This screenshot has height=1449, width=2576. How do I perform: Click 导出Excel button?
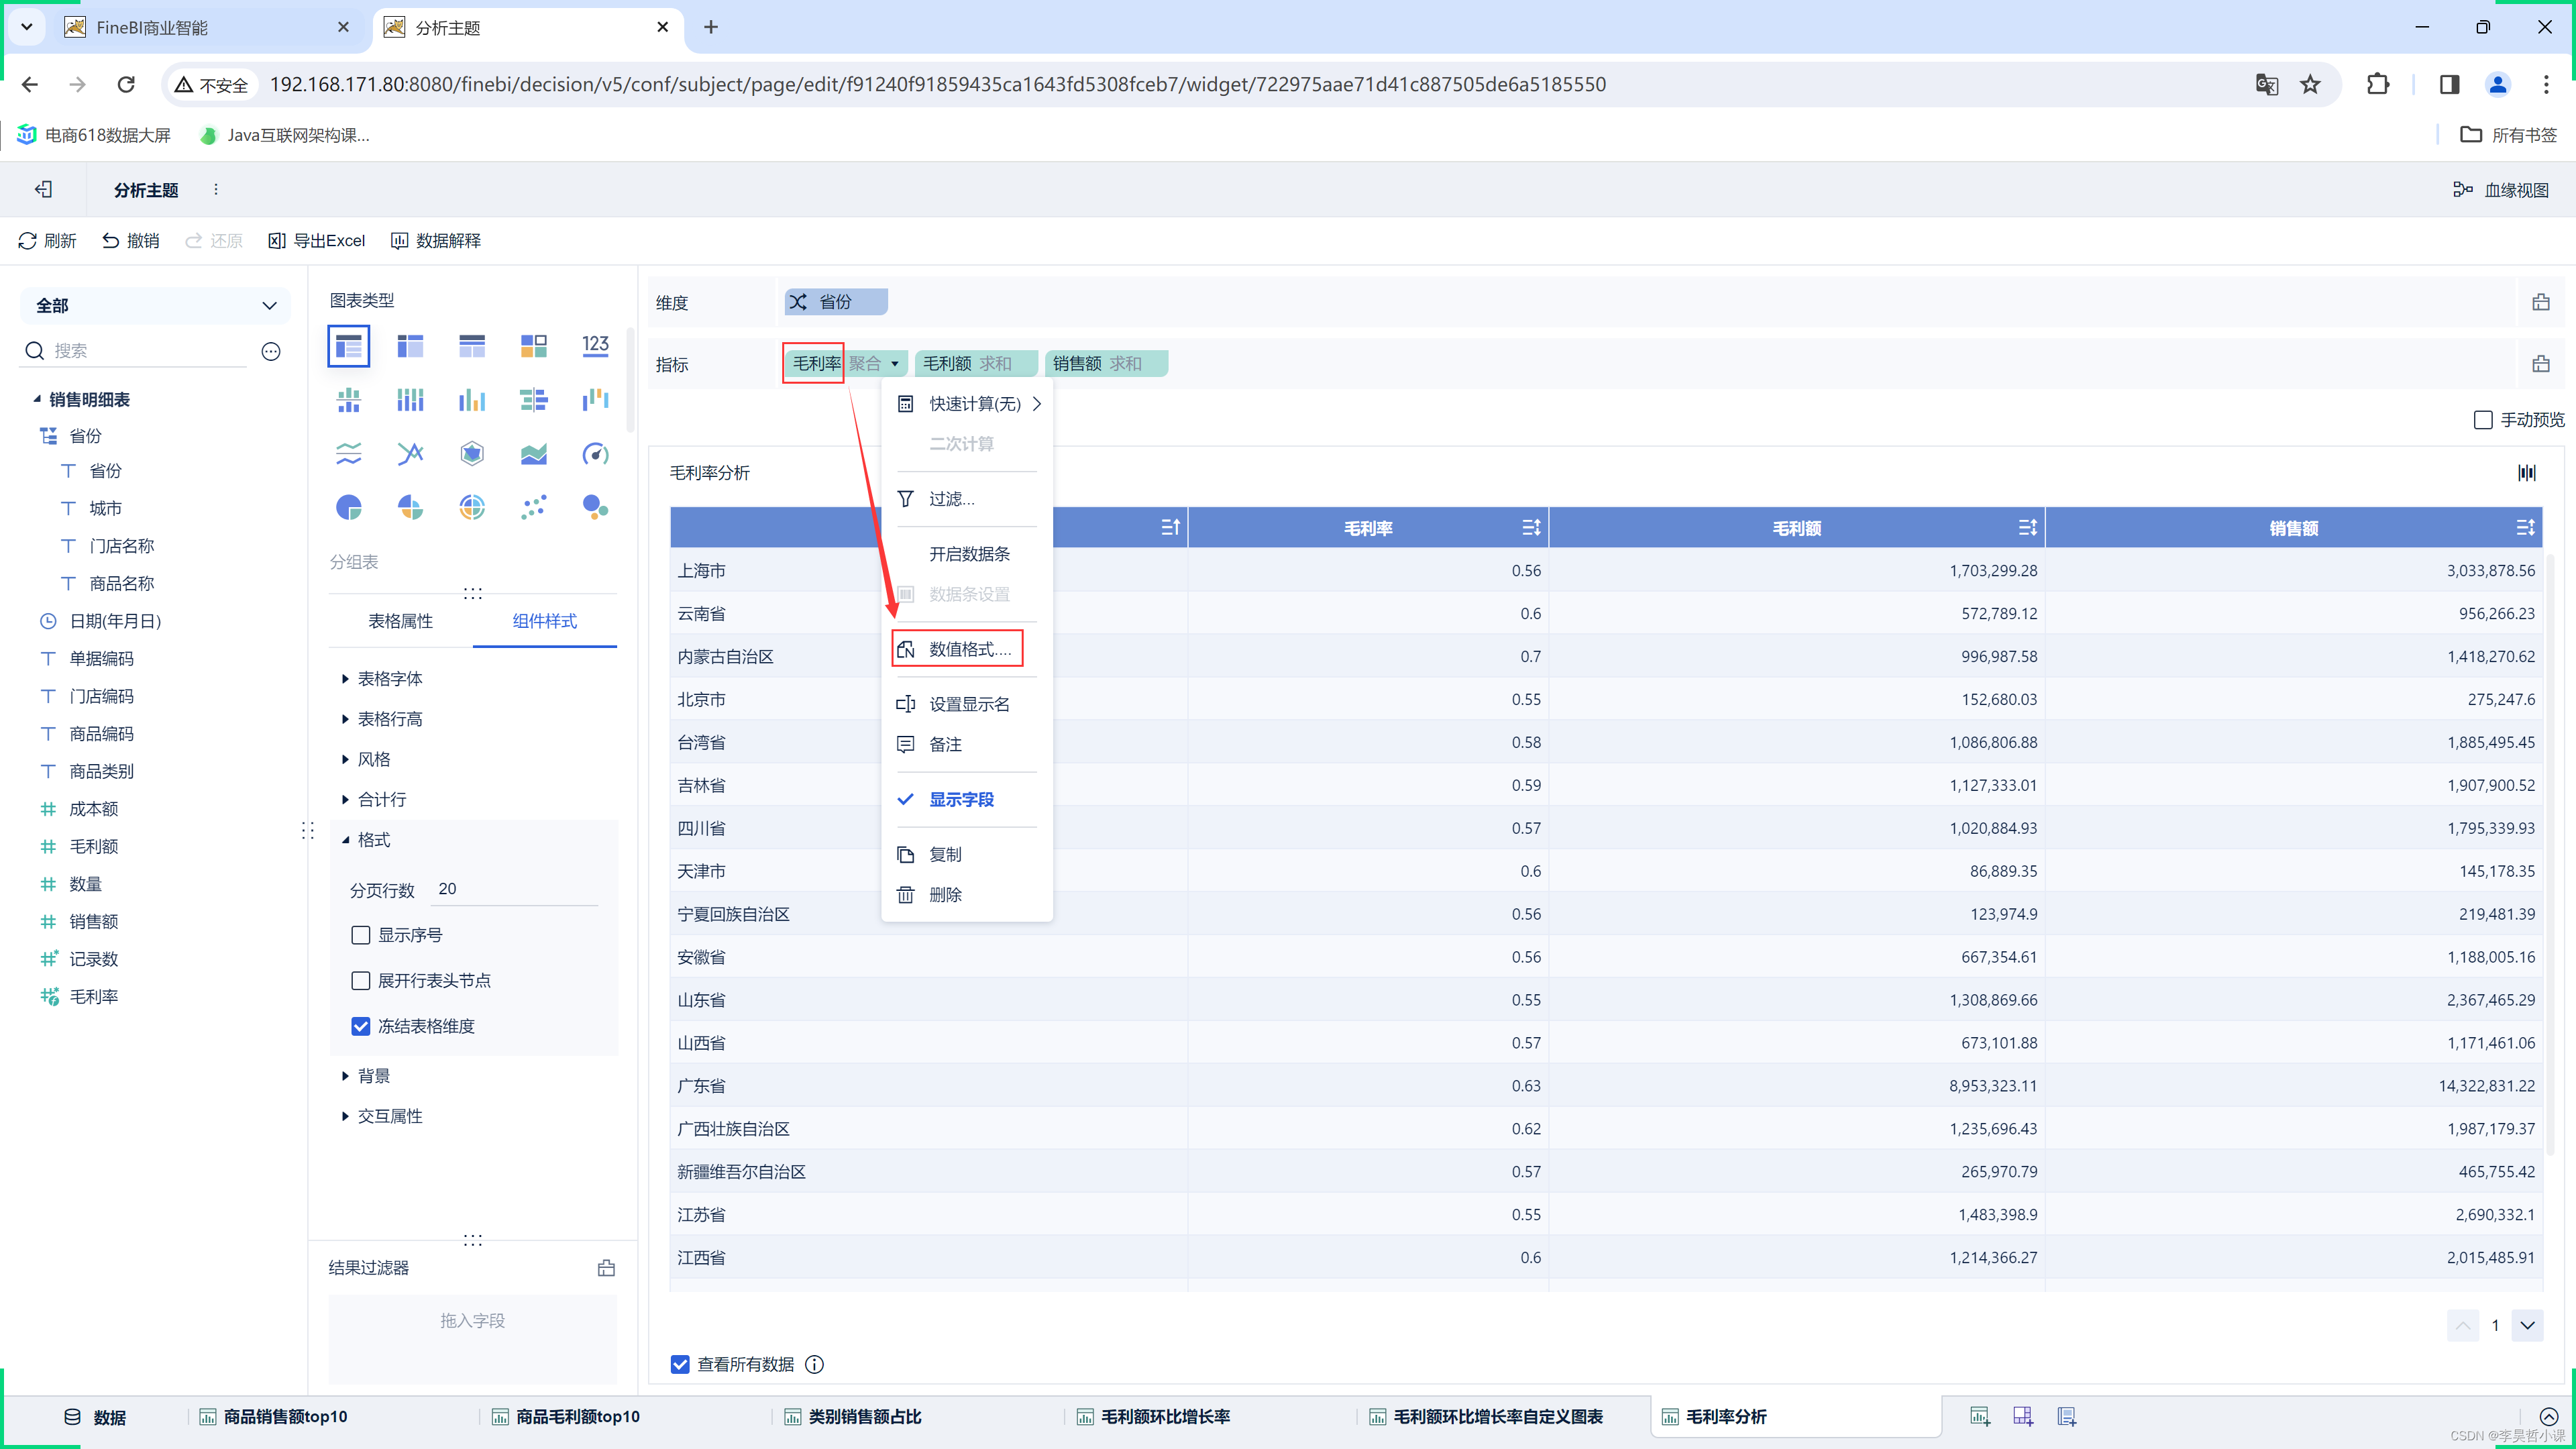pyautogui.click(x=316, y=240)
